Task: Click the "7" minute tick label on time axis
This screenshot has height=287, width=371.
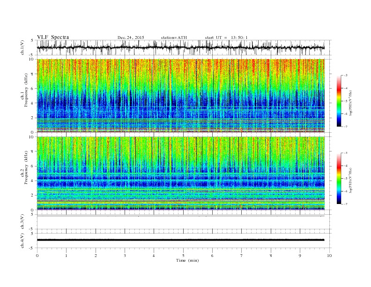Action: [242, 256]
